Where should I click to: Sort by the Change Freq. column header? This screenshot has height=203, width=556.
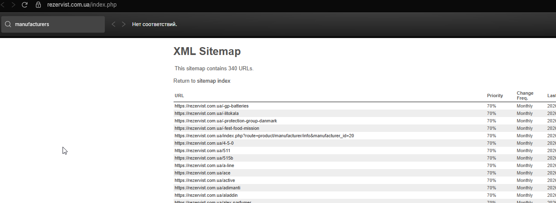click(x=525, y=96)
